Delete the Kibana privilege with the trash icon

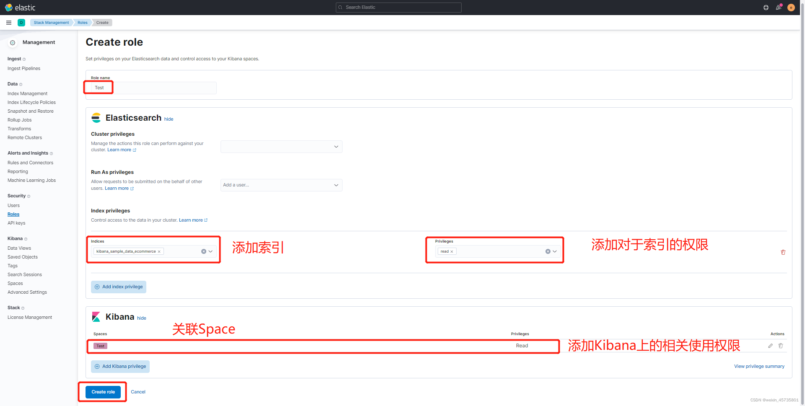(781, 346)
